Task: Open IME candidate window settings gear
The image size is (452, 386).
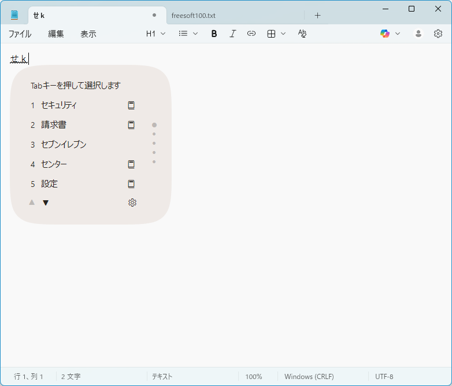Action: (x=132, y=203)
